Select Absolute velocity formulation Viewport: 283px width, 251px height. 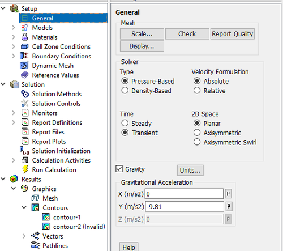point(197,81)
